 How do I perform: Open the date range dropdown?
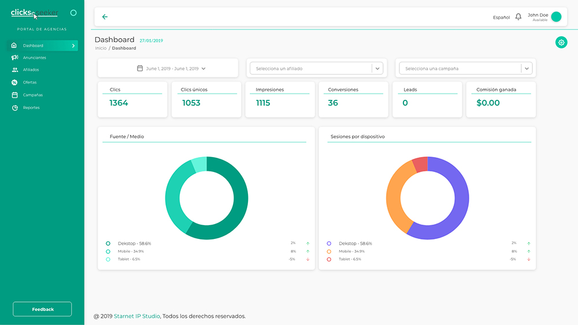coord(172,69)
